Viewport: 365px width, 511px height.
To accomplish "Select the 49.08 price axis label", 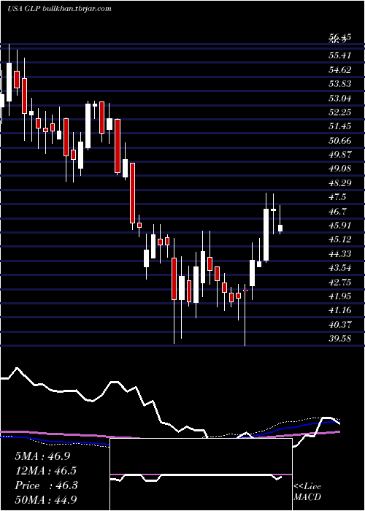I will (340, 169).
